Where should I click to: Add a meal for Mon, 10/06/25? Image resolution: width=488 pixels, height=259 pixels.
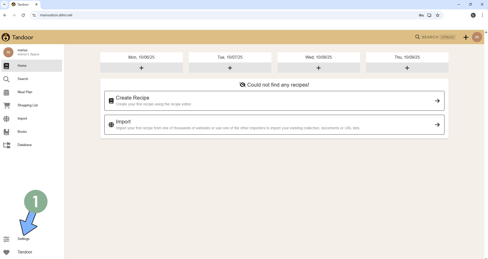pos(141,68)
